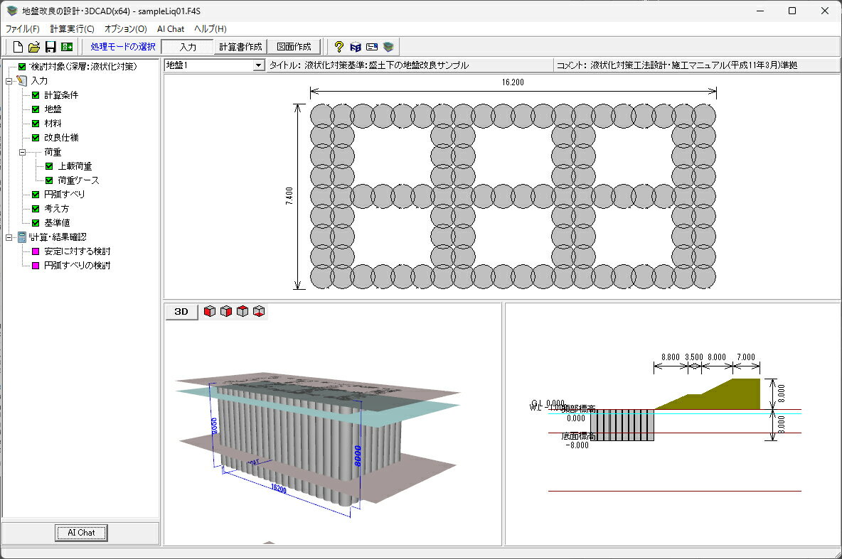Click the AI Chat button at bottom left

click(x=81, y=533)
